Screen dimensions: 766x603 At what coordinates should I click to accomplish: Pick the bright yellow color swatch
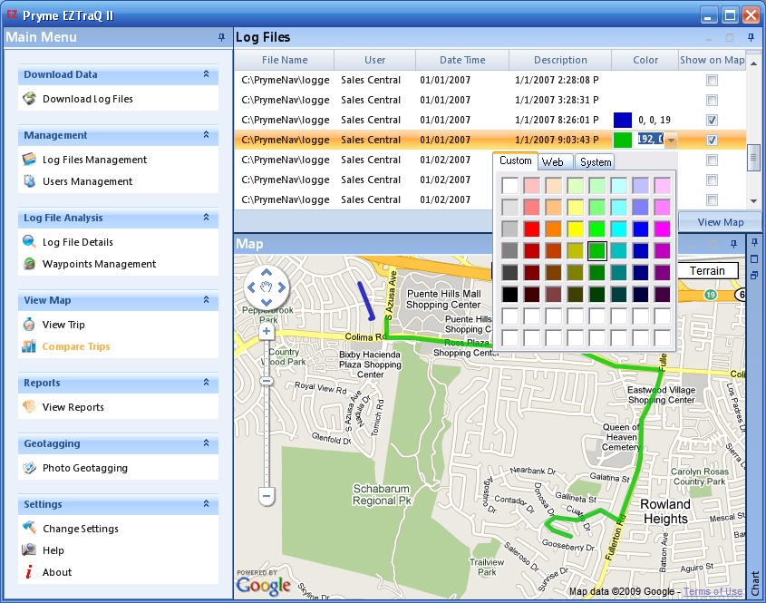click(576, 229)
